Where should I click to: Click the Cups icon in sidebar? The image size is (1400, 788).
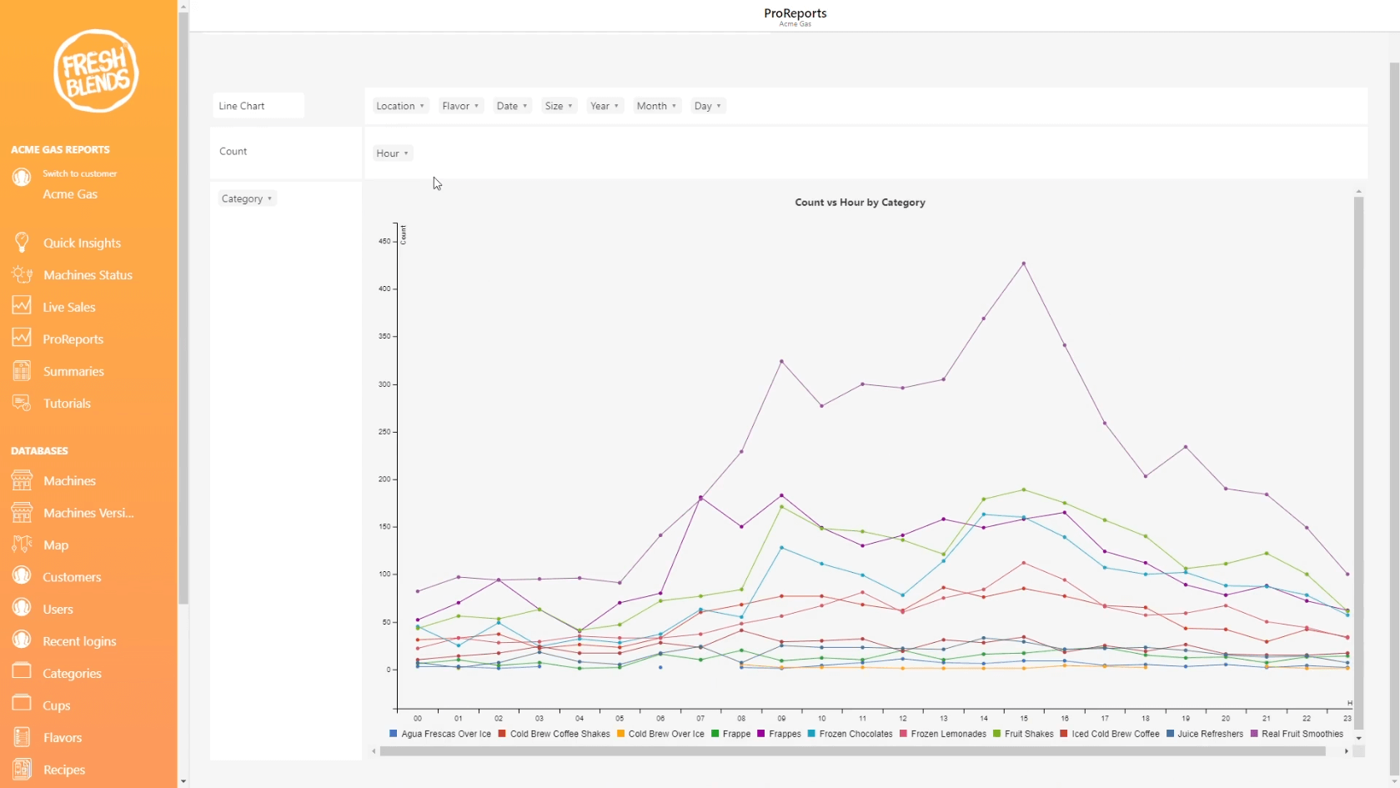pos(22,705)
